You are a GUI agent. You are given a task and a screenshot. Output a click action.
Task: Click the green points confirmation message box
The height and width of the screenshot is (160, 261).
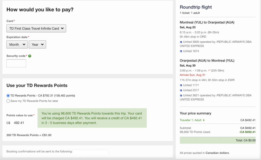(x=92, y=118)
